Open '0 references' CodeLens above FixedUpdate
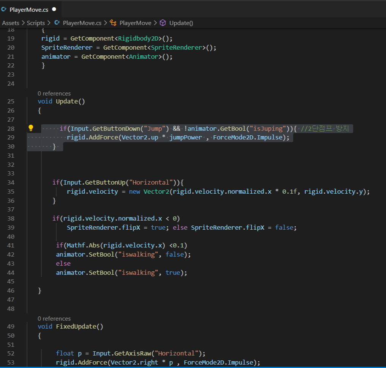The height and width of the screenshot is (368, 386). [54, 319]
